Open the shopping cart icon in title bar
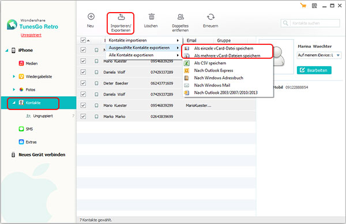Image resolution: width=346 pixels, height=224 pixels. (x=303, y=6)
